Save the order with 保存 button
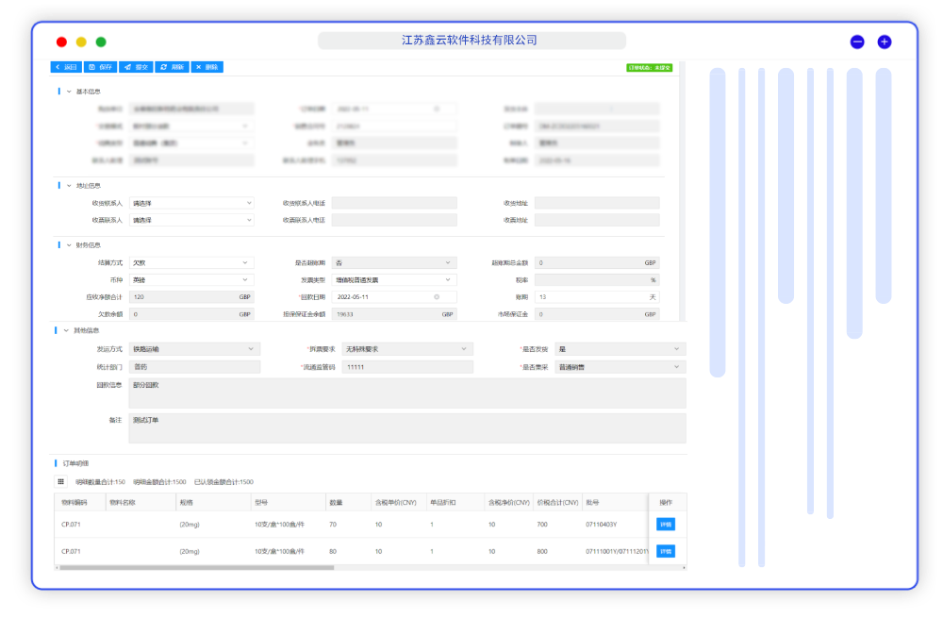943x619 pixels. 100,67
